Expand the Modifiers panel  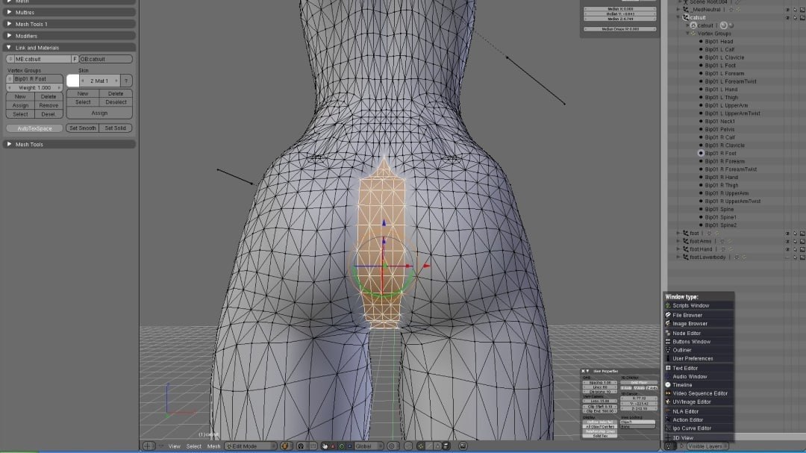pos(9,36)
